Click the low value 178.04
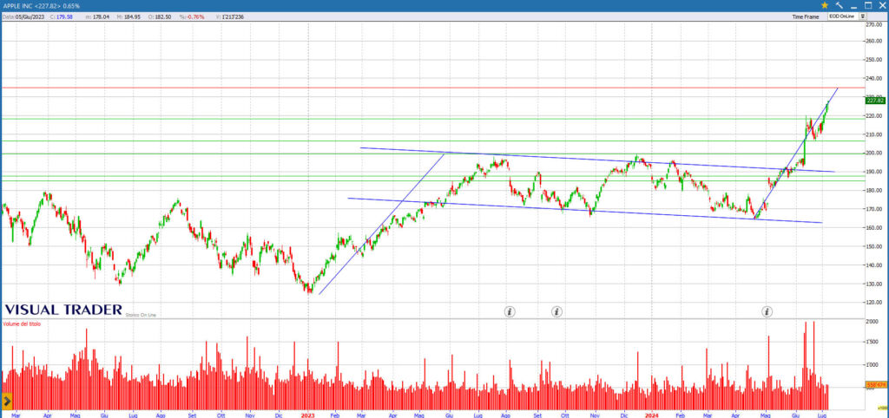This screenshot has height=418, width=889. coord(102,17)
